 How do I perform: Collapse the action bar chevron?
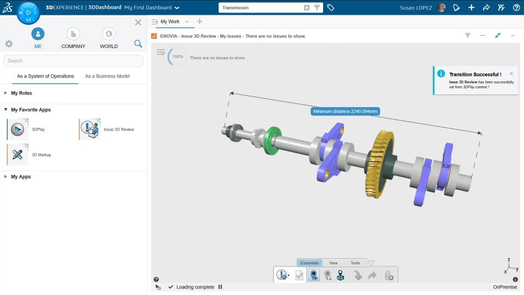371,263
